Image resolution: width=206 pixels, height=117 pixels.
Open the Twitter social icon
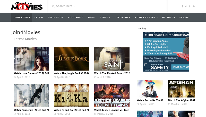tap(186, 6)
